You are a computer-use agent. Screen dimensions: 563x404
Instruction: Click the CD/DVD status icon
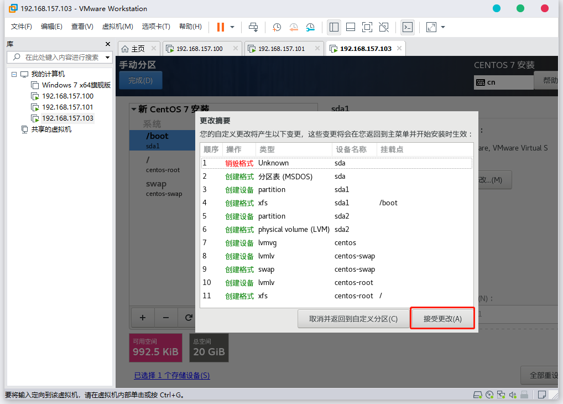point(489,395)
